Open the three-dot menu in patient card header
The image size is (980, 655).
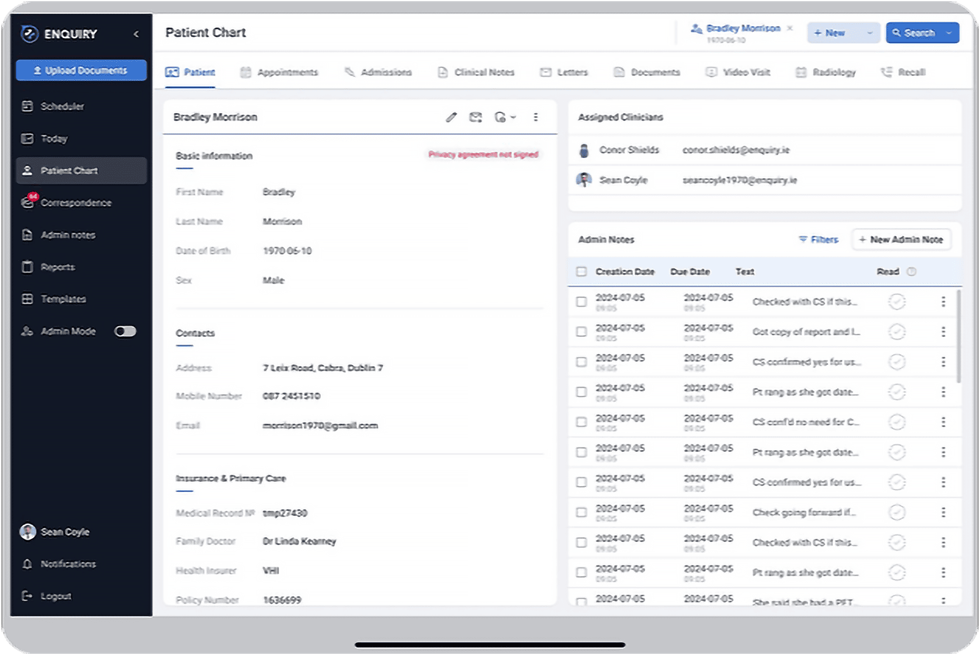536,117
